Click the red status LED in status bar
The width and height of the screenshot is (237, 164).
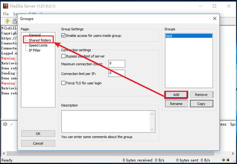coord(228,160)
